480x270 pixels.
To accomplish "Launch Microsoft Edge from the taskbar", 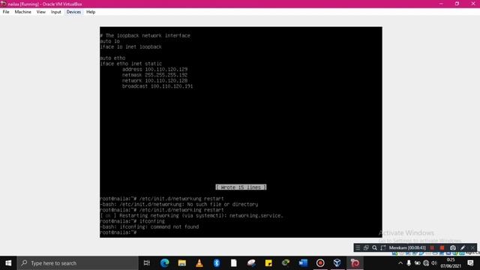I will 165,263.
